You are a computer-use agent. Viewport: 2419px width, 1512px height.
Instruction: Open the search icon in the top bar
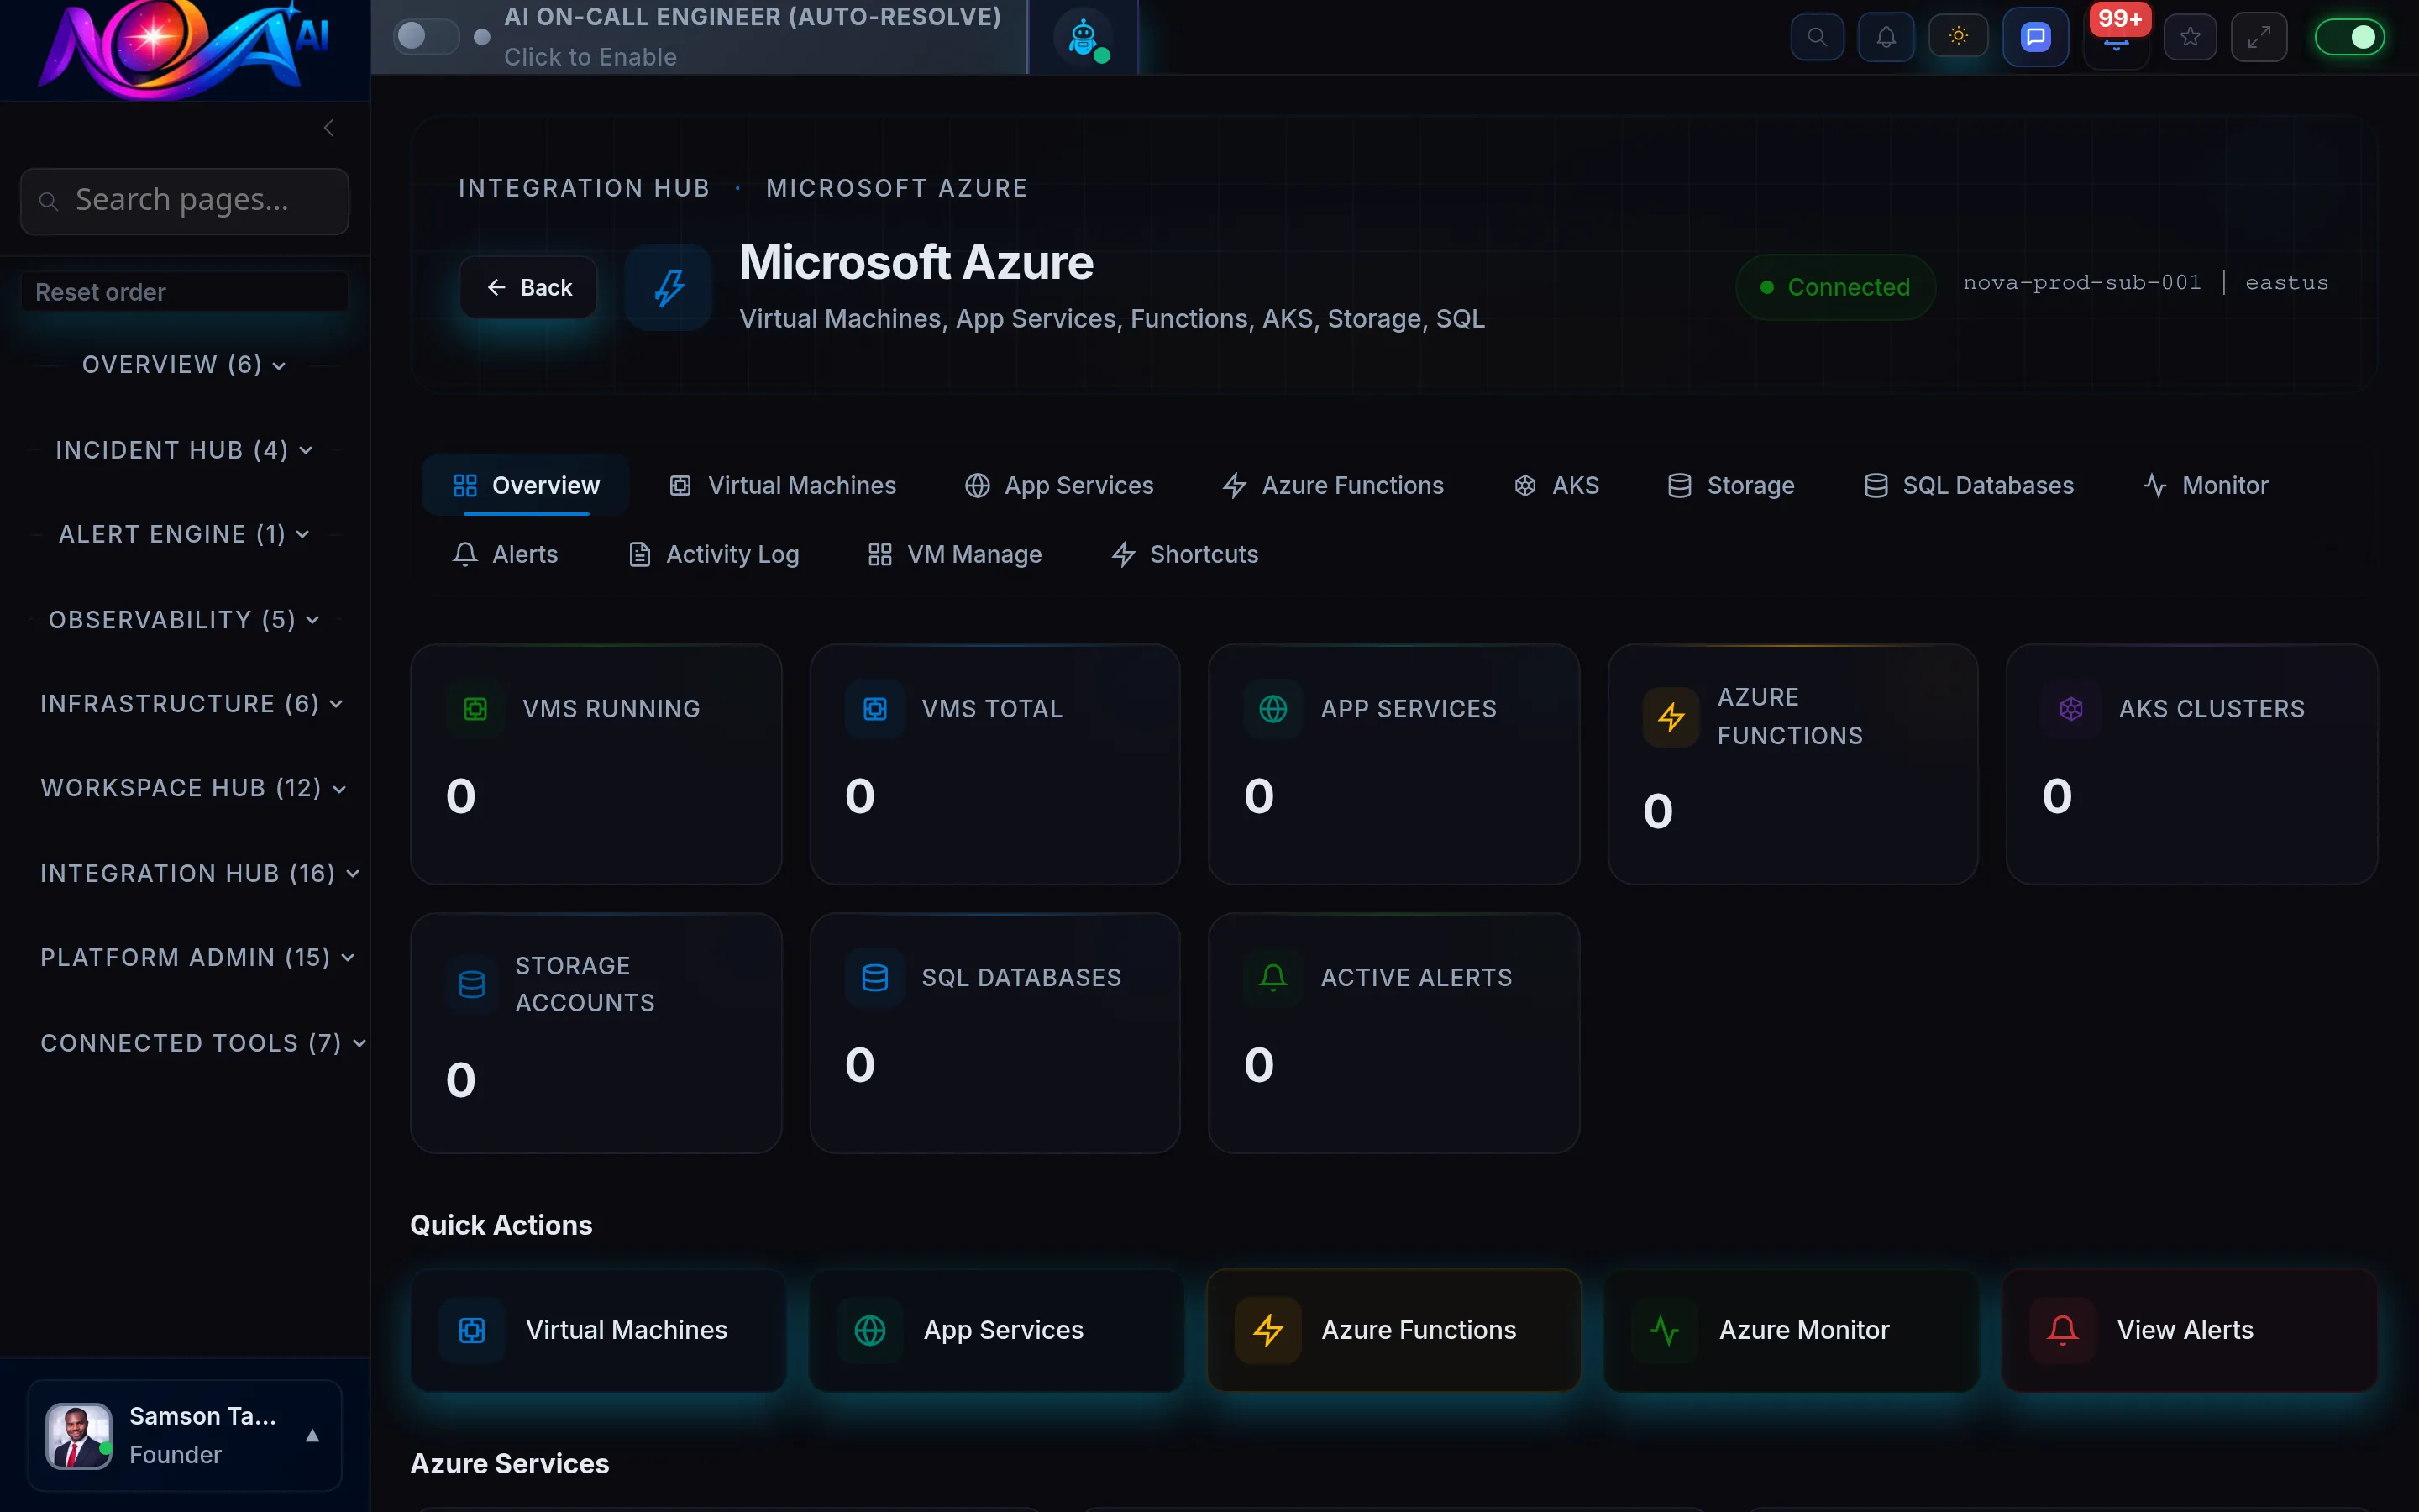[1816, 36]
